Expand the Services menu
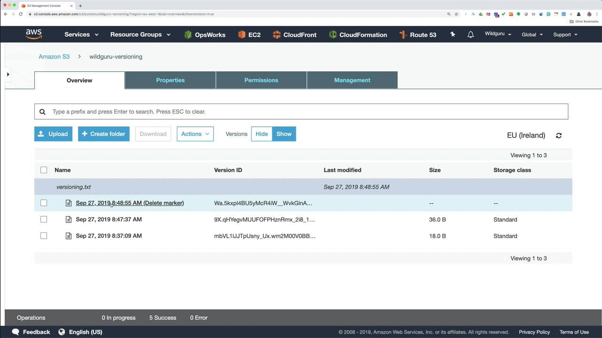 pos(81,34)
